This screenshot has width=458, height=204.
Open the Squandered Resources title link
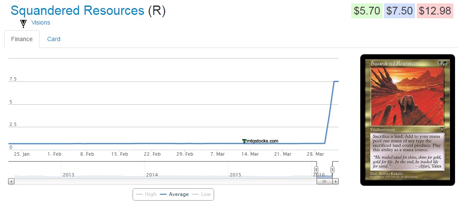(x=77, y=11)
